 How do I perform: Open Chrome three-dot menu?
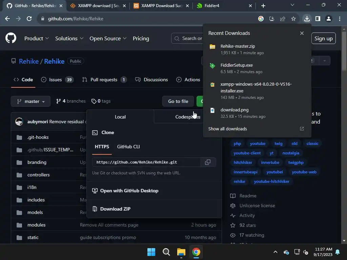coord(340,19)
